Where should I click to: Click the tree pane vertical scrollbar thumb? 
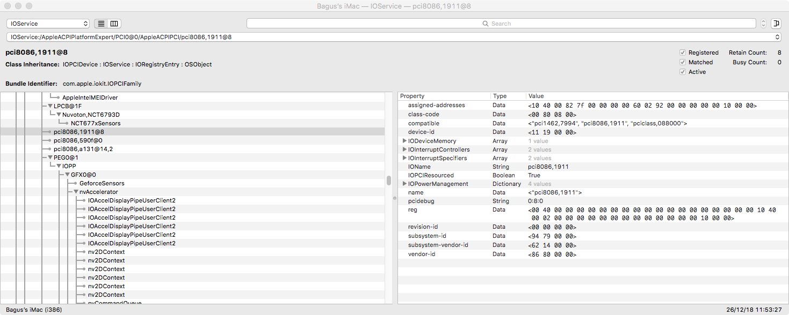pyautogui.click(x=389, y=181)
